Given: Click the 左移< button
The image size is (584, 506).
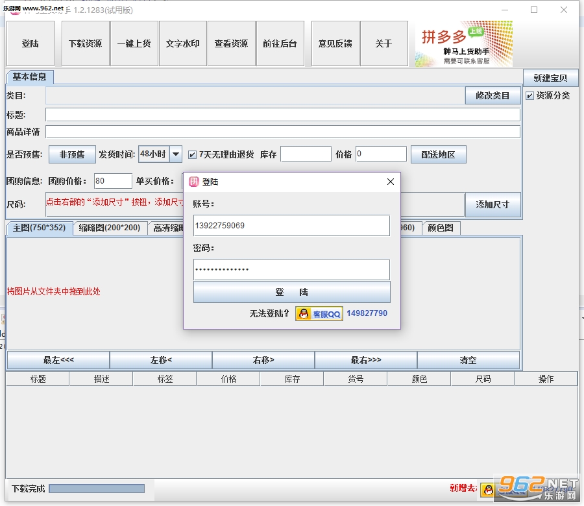Looking at the screenshot, I should pos(161,360).
